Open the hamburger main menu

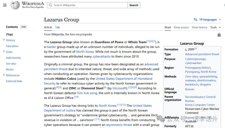tap(5, 5)
